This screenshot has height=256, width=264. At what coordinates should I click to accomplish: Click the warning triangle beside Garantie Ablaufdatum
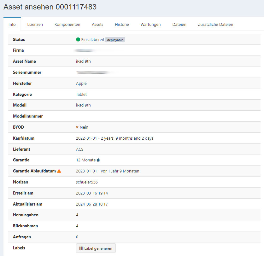pos(58,171)
